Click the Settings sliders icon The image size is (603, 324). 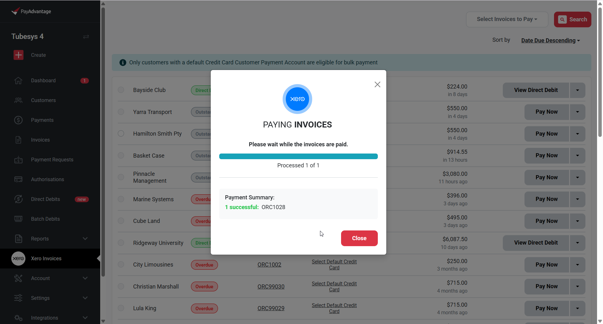(x=18, y=298)
